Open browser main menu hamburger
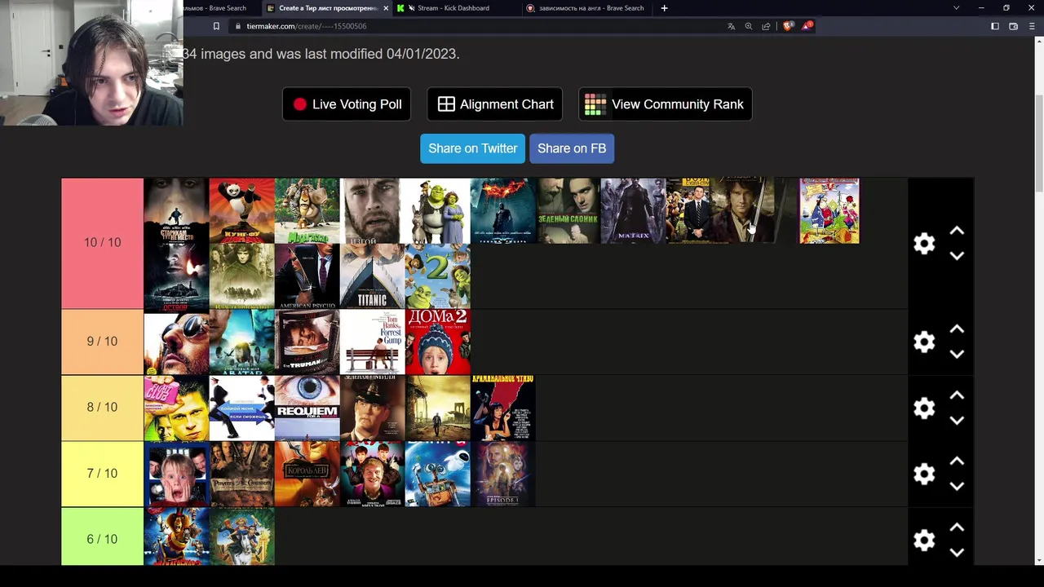 click(1031, 26)
